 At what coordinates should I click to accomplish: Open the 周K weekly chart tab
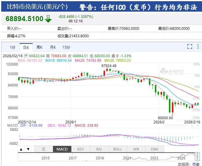(x=39, y=47)
